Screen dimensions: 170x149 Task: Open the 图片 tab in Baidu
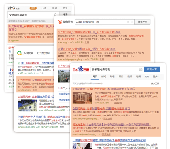point(121,77)
